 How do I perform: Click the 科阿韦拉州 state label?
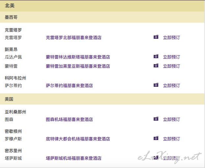(x=15, y=78)
